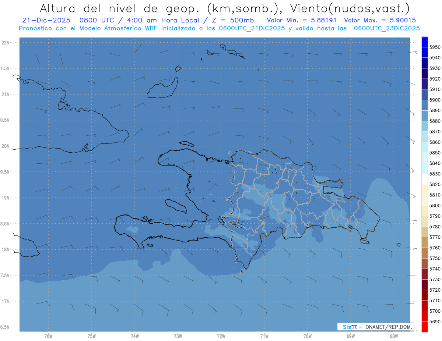
Task: Click the '70W' longitude label
Action: pos(308,336)
